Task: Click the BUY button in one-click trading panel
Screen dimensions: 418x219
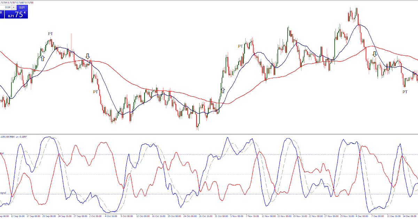Action: [x=22, y=7]
